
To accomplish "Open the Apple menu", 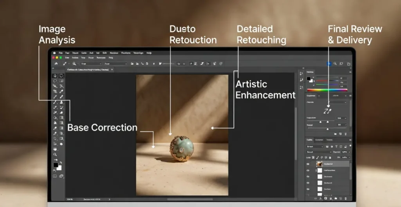I will coord(54,53).
